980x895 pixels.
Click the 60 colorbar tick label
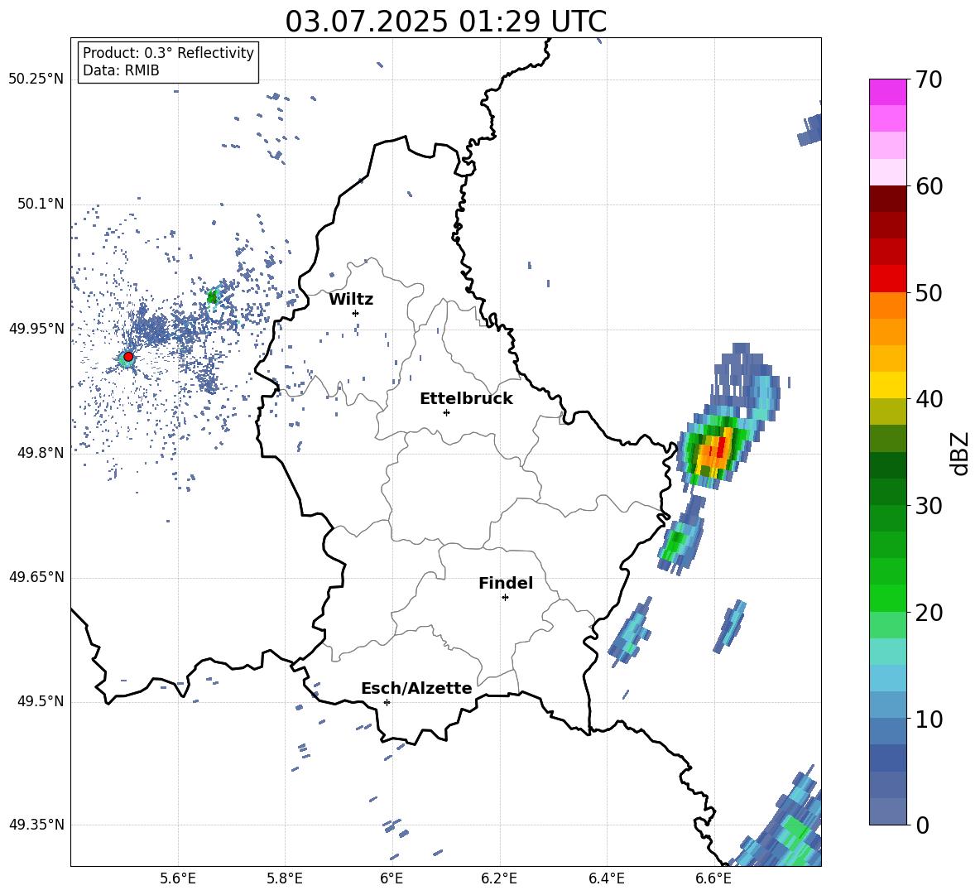(x=929, y=186)
